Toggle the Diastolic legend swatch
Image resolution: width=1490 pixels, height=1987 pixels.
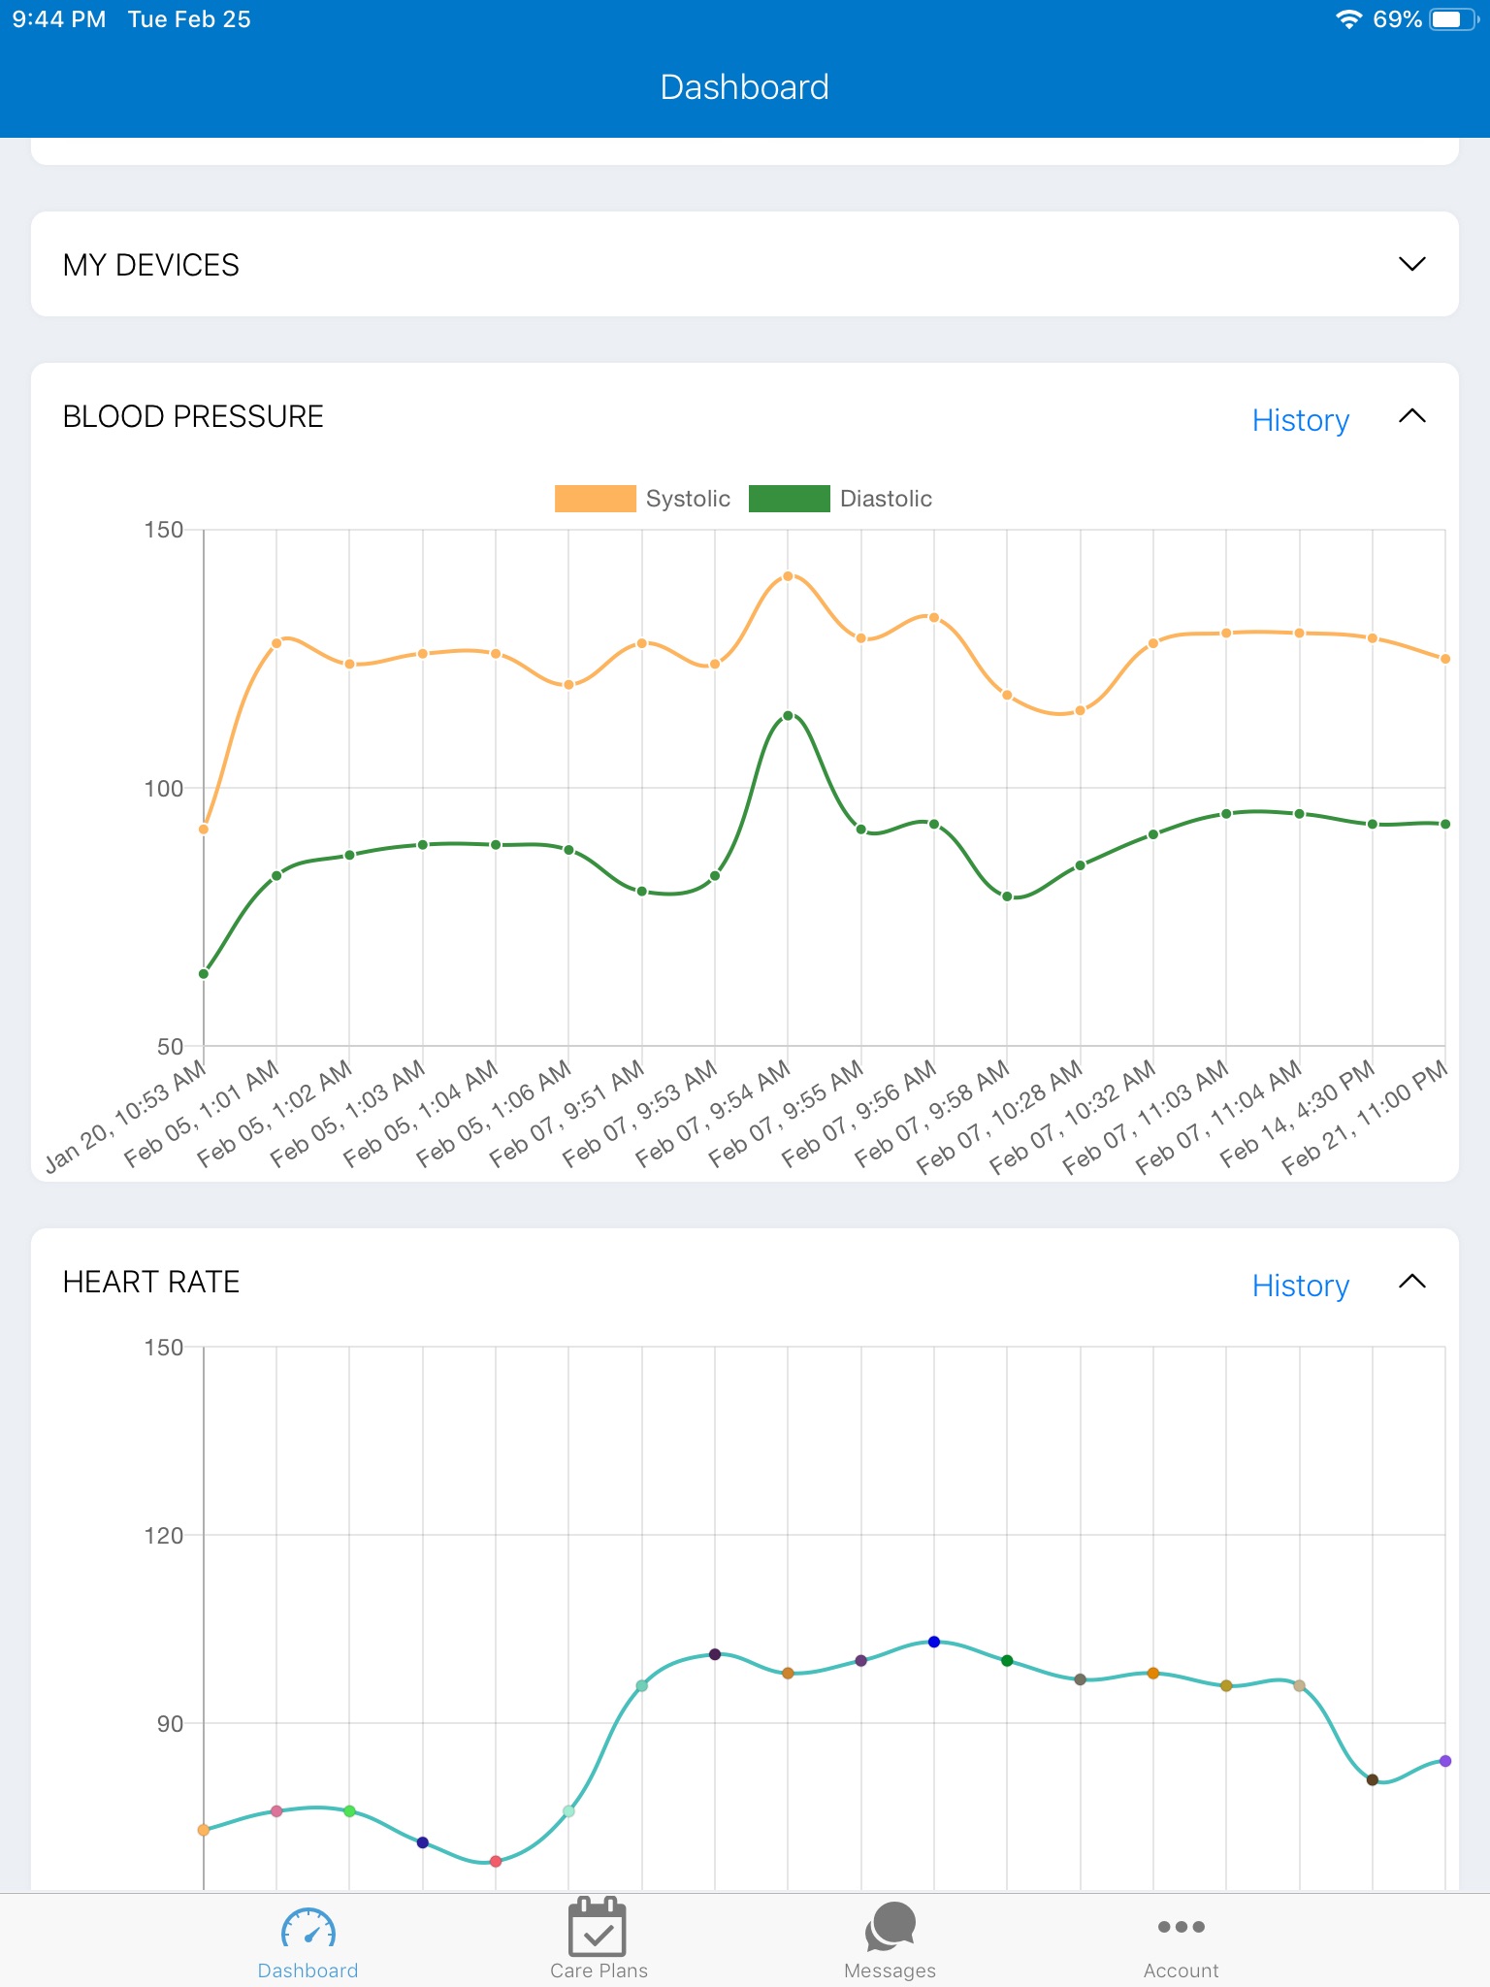[x=790, y=499]
